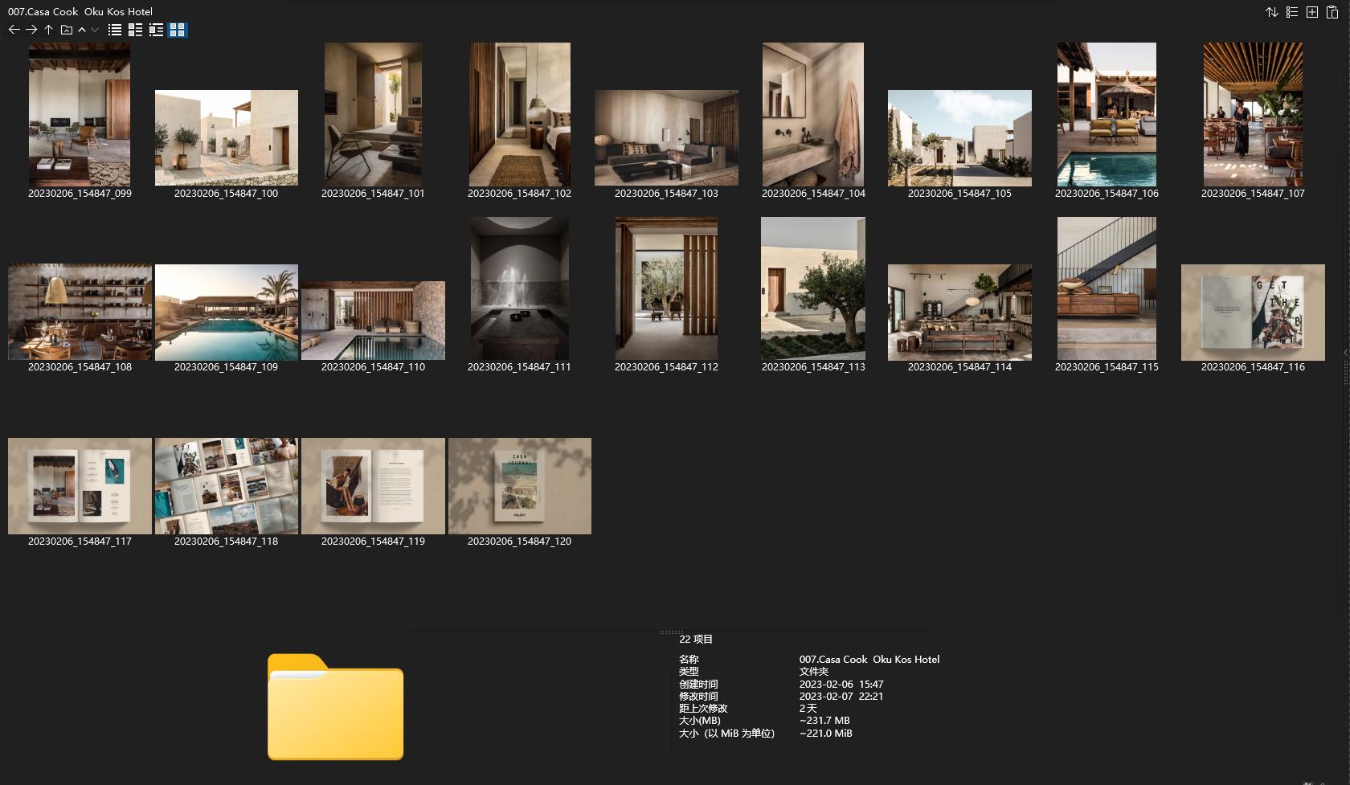Click the large yellow folder preview icon

point(335,707)
